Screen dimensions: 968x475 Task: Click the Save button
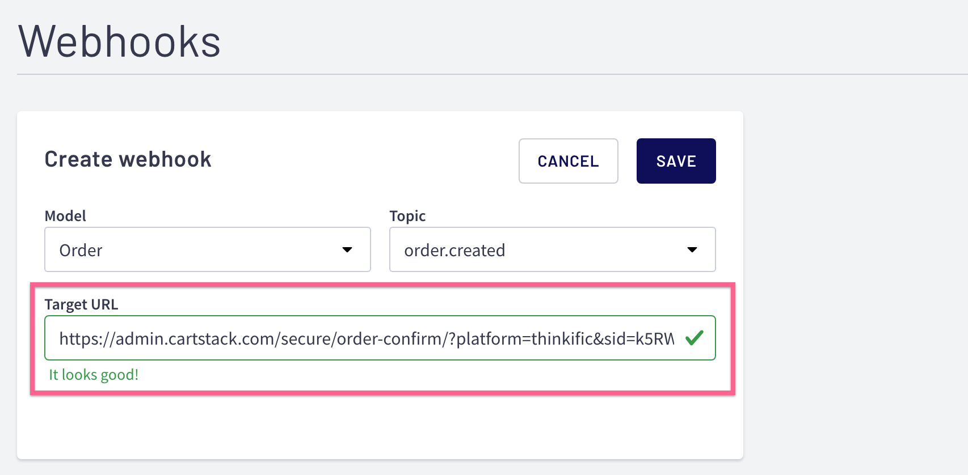tap(676, 161)
